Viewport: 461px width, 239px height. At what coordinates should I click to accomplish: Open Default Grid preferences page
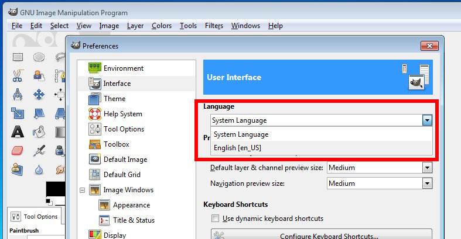122,175
